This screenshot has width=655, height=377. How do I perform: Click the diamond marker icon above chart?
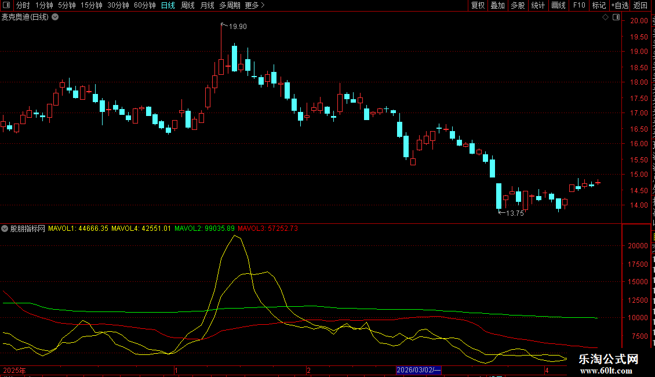tap(605, 17)
